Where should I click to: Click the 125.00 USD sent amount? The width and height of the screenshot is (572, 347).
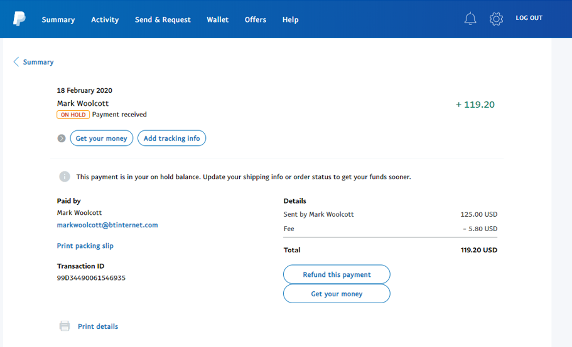[x=478, y=214]
